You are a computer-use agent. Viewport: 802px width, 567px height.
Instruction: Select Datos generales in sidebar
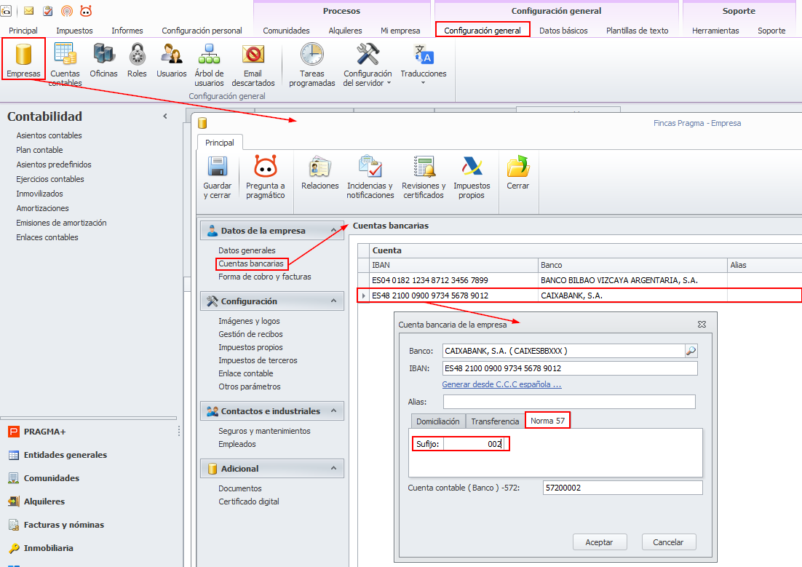coord(247,250)
